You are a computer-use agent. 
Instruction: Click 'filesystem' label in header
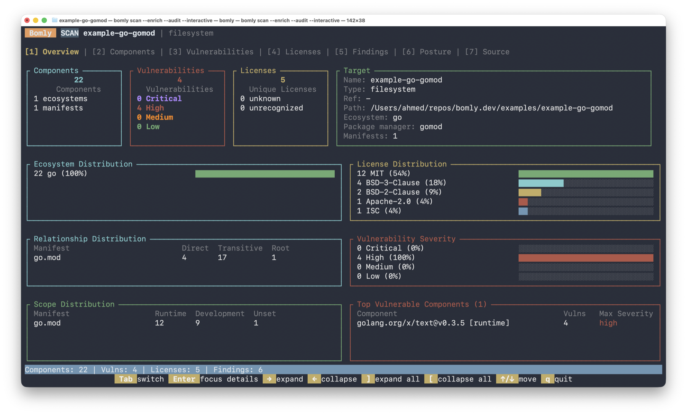[x=191, y=33]
